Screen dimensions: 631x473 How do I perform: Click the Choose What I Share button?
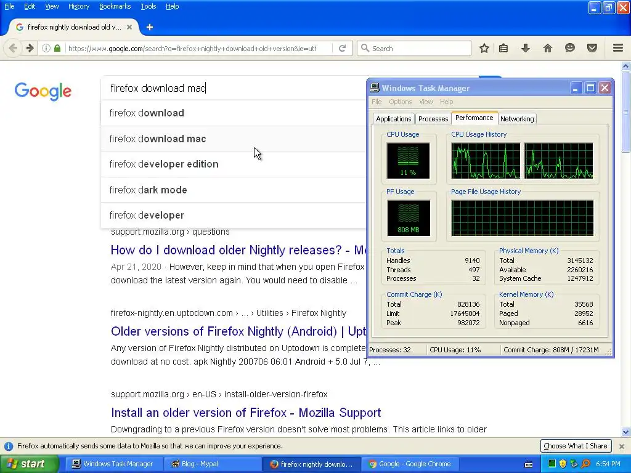[x=576, y=446]
